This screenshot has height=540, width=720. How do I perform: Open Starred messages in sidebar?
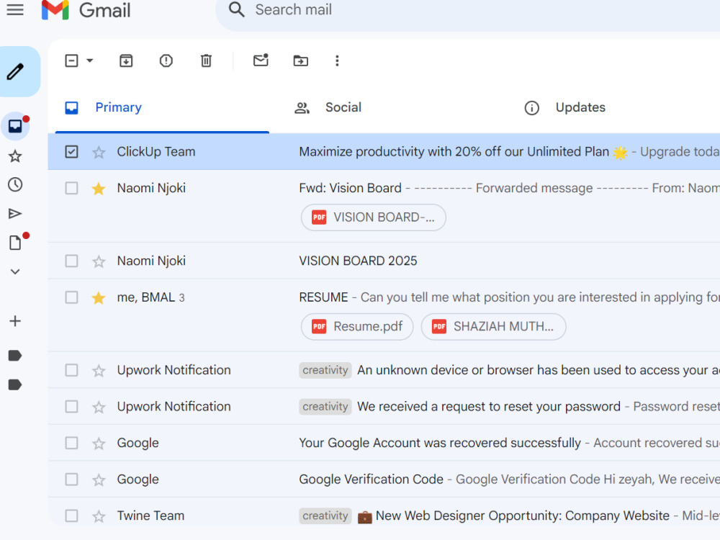pyautogui.click(x=15, y=156)
